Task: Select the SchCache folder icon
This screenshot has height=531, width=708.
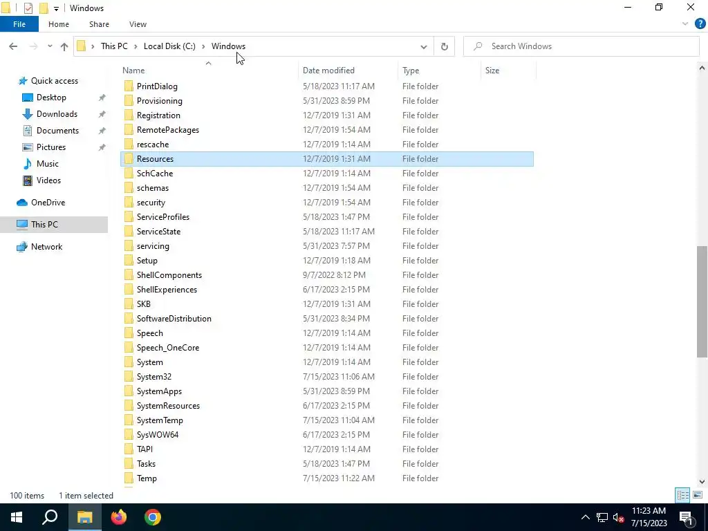Action: pyautogui.click(x=129, y=174)
